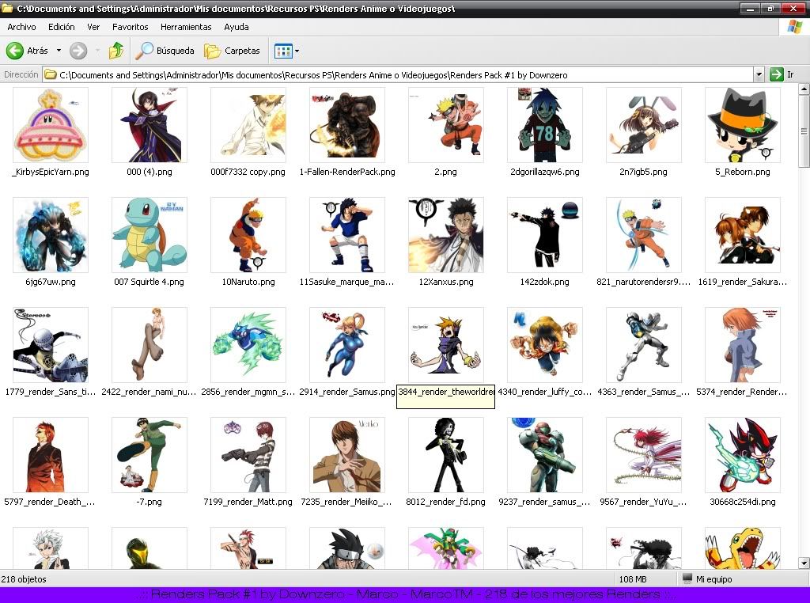Select the 10Naruto.png thumbnail
The height and width of the screenshot is (603, 810).
pyautogui.click(x=248, y=235)
